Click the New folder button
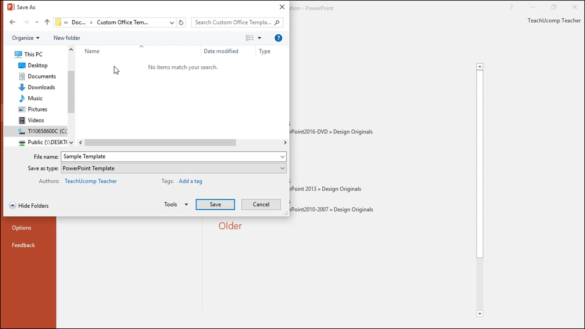 (x=67, y=38)
